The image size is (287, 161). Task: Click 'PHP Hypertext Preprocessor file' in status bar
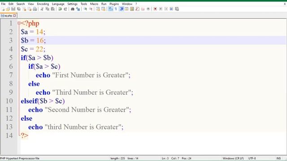[x=20, y=158]
